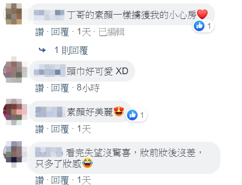Open first commenter's profile avatar
The height and width of the screenshot is (185, 242).
pos(14,14)
